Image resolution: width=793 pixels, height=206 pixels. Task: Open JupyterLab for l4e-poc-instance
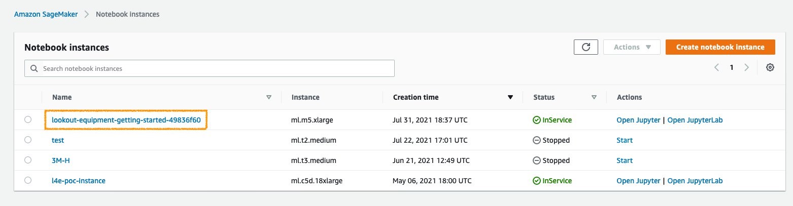click(x=695, y=181)
